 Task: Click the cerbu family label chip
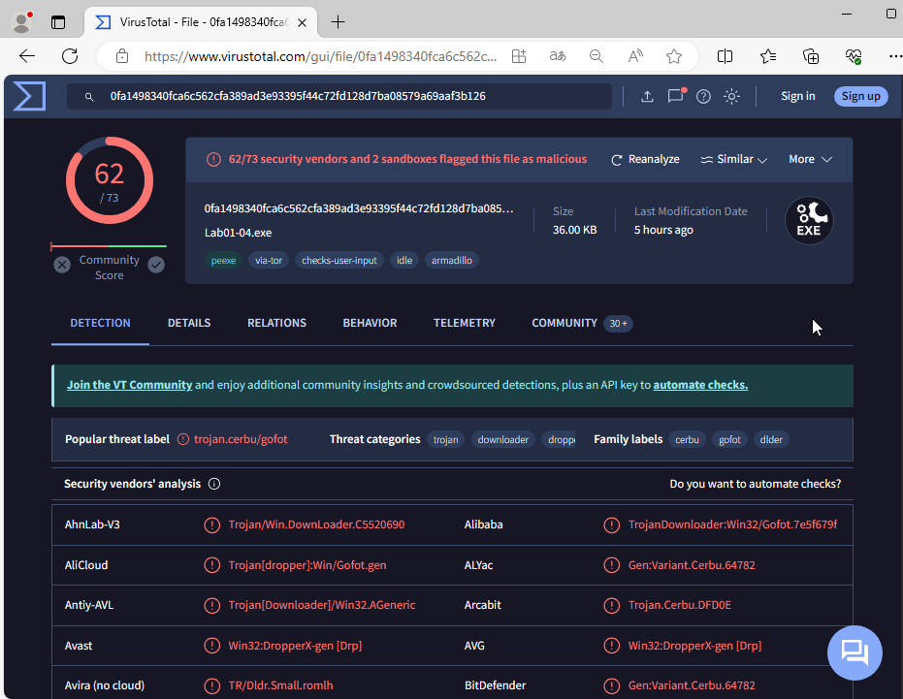pos(687,440)
